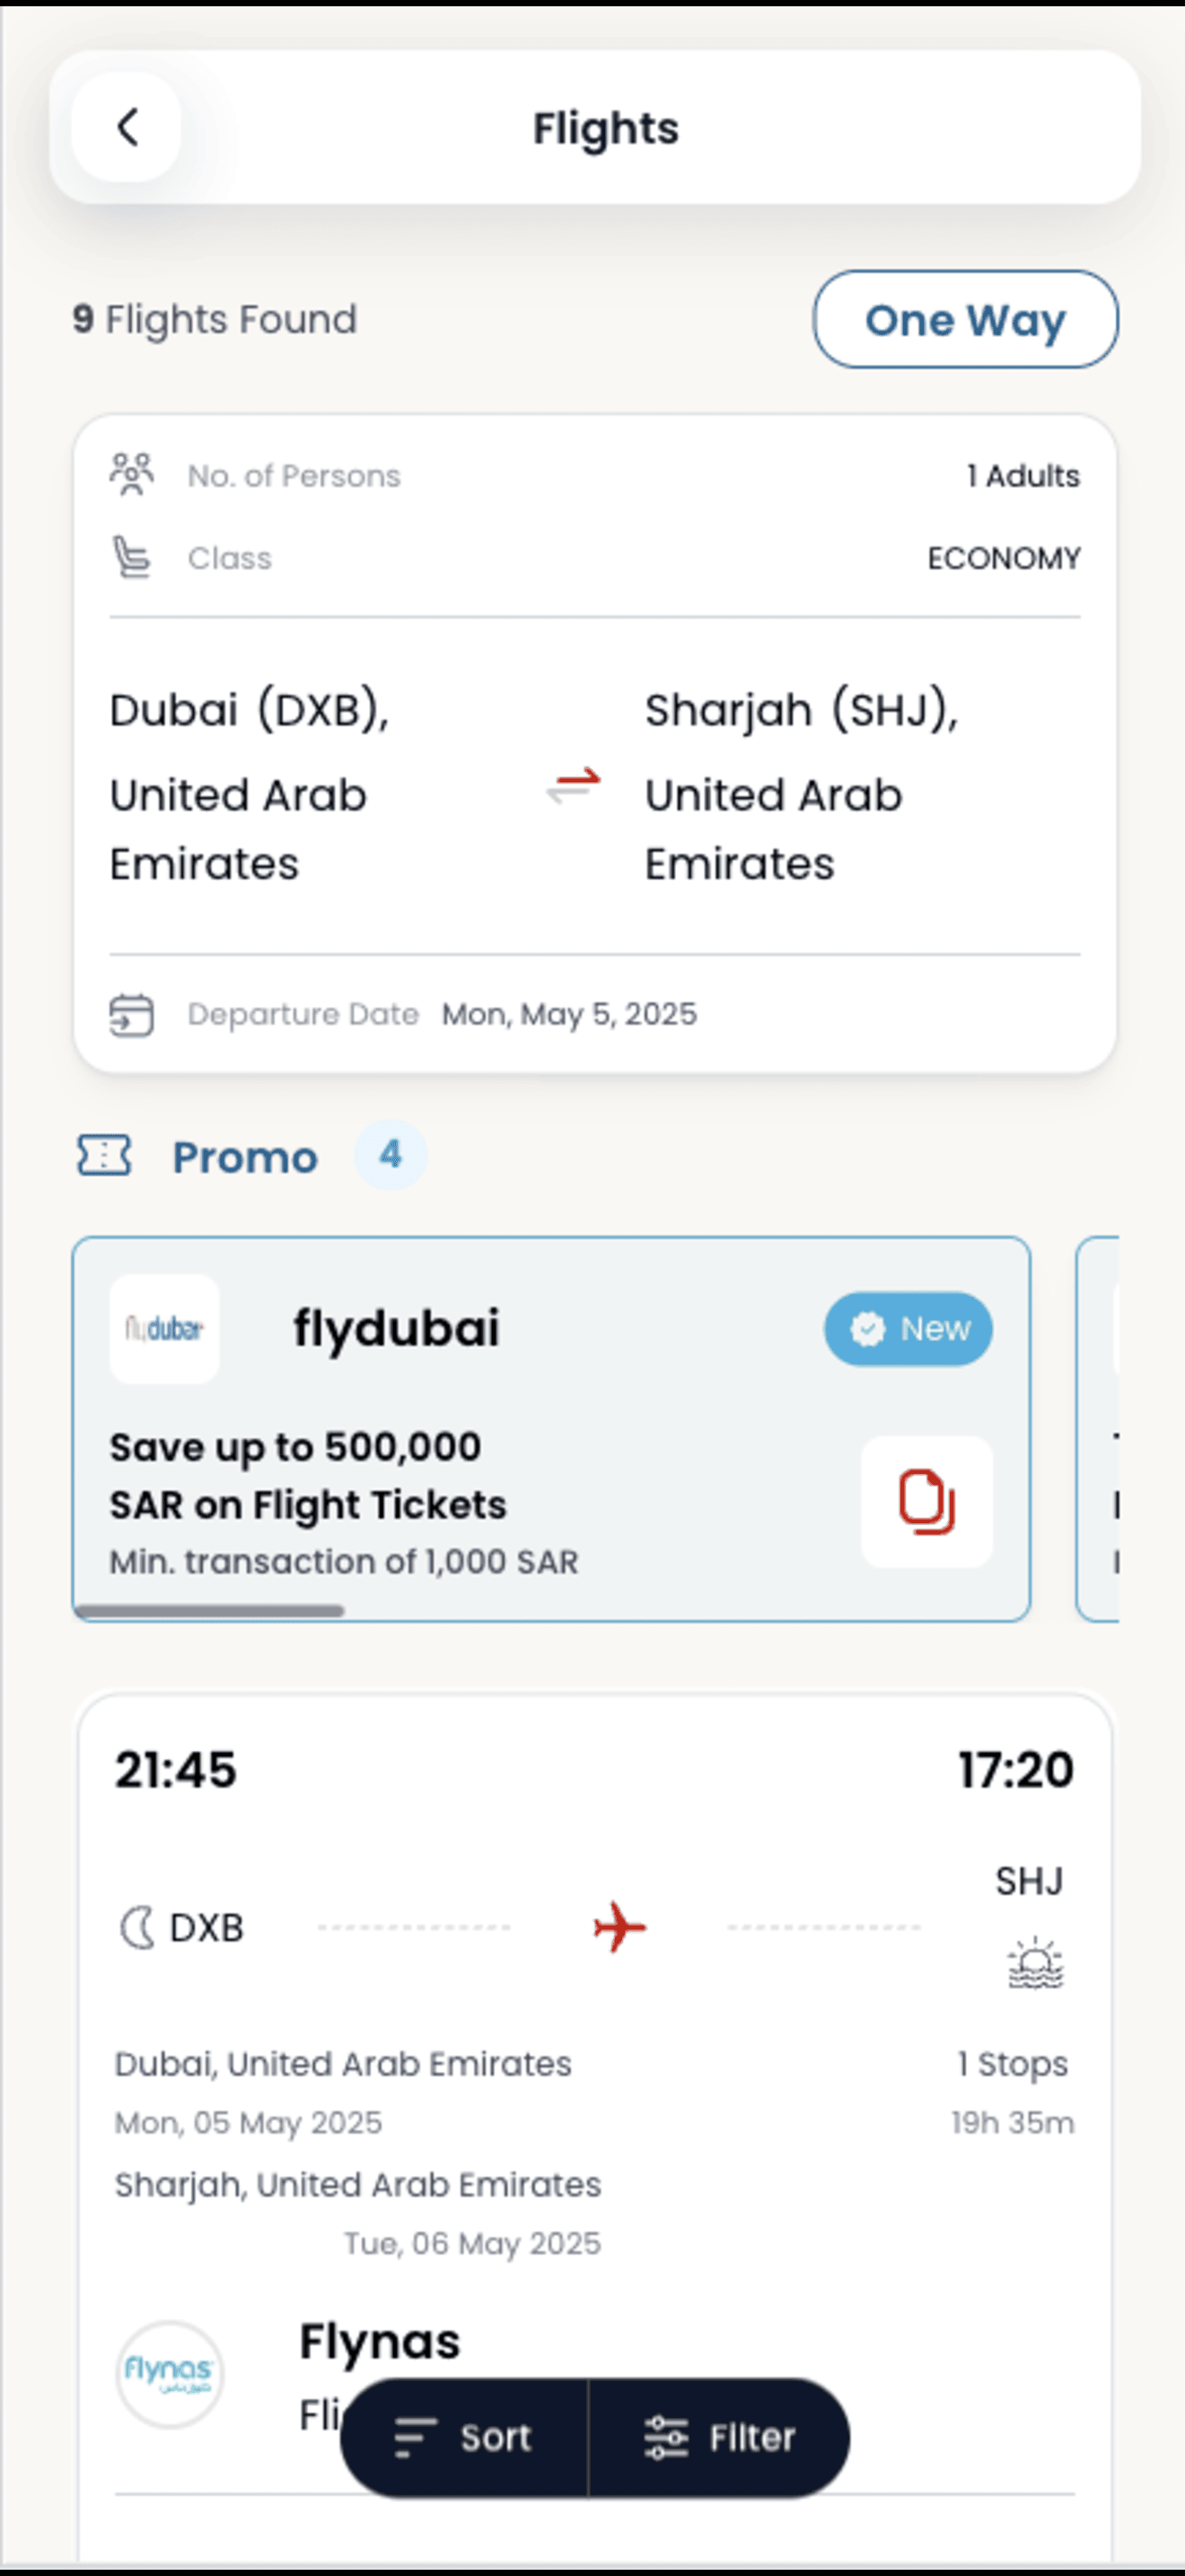Tap the red airplane icon
The image size is (1185, 2576).
click(x=619, y=1927)
